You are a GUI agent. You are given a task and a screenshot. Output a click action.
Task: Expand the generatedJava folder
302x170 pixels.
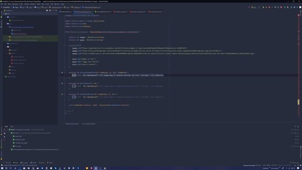(x=6, y=43)
